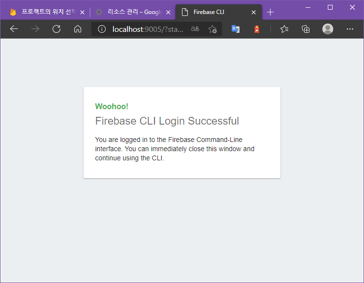View site information icon in address bar
The height and width of the screenshot is (283, 364).
click(102, 29)
